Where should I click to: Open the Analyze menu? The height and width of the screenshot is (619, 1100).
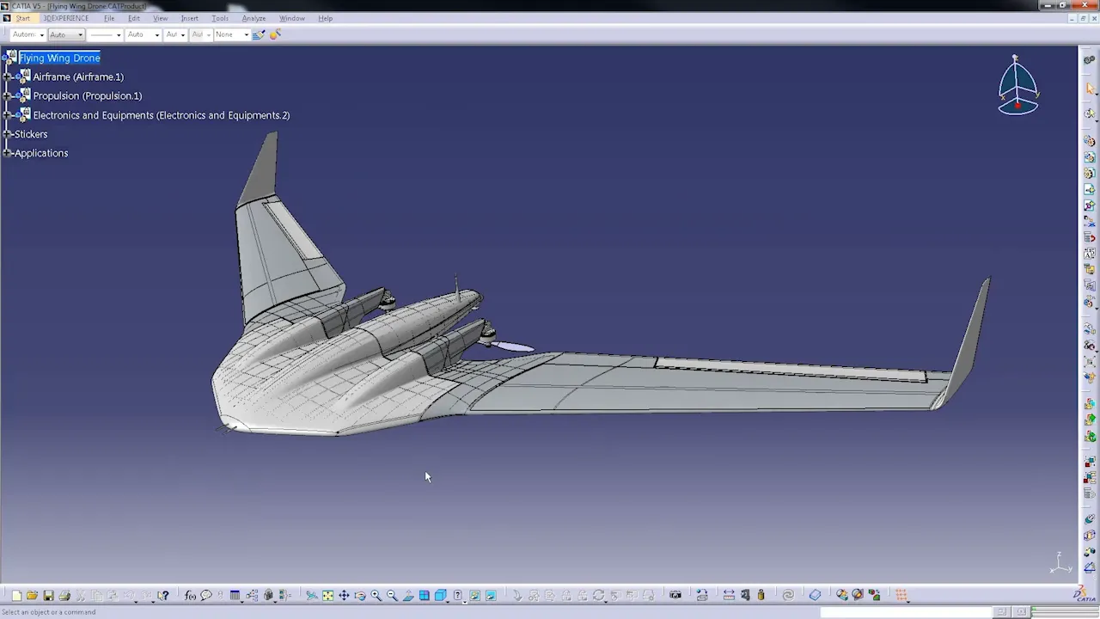(254, 18)
